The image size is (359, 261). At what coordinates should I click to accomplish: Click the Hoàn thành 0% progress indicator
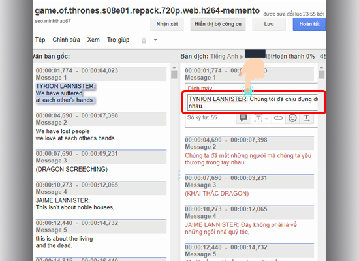[293, 56]
